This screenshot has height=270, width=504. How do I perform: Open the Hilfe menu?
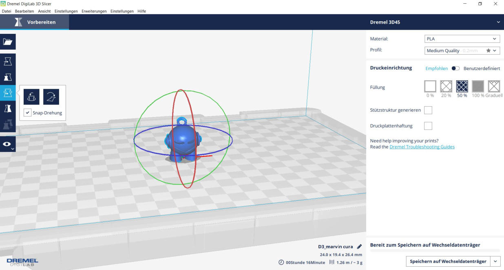[141, 11]
